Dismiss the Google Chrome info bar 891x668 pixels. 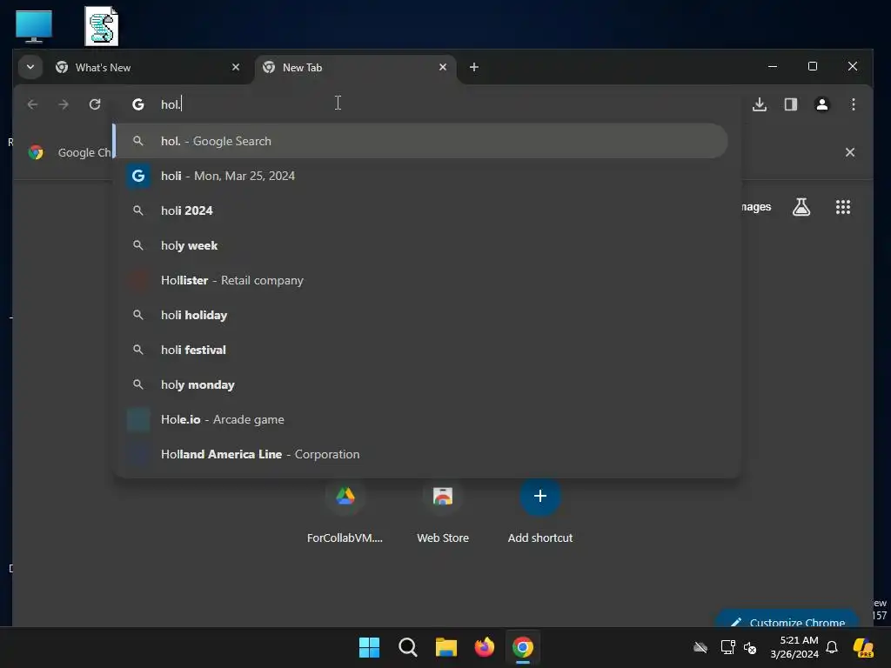[x=850, y=152]
